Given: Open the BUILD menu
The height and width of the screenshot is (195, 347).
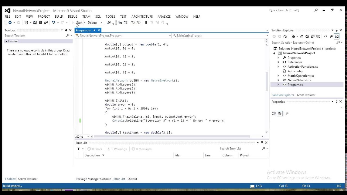Looking at the screenshot, I should (x=59, y=17).
